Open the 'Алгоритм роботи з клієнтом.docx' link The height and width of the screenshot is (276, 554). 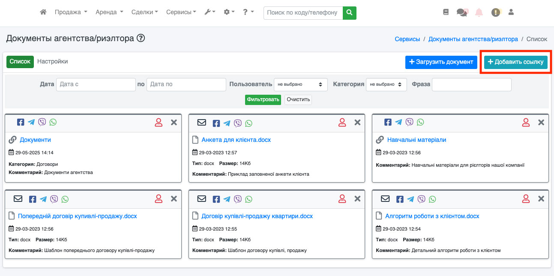[432, 216]
